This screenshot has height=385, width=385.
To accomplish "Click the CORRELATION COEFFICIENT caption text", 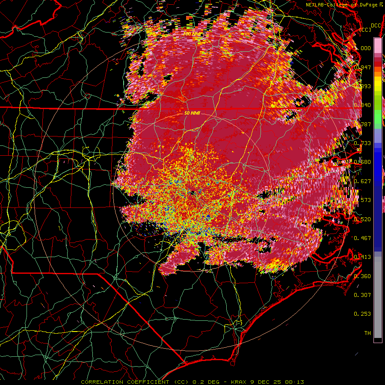I will click(x=125, y=382).
